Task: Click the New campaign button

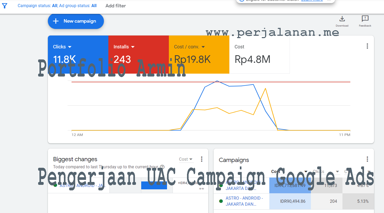Action: (76, 21)
